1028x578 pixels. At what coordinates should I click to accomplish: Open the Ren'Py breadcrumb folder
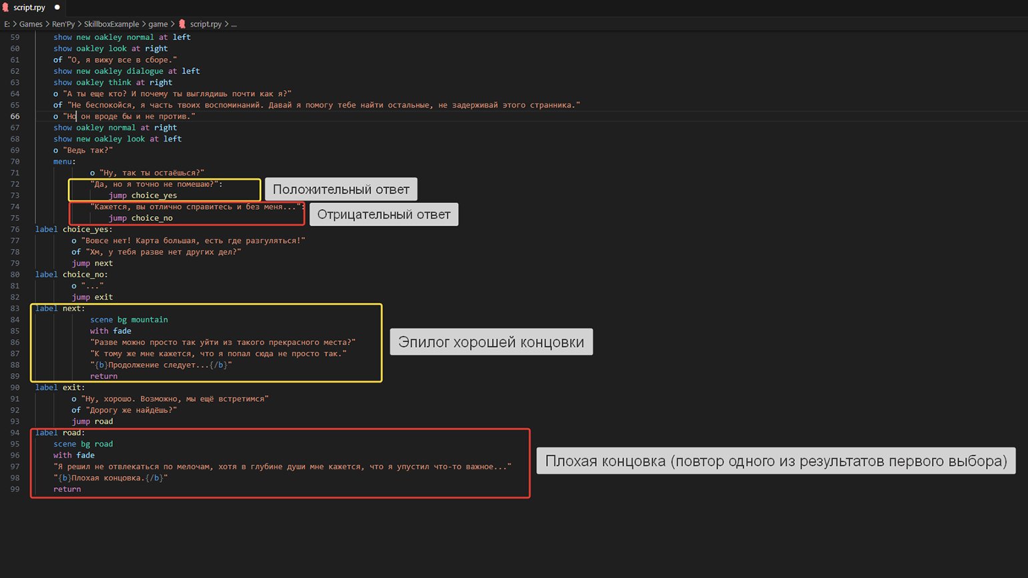pos(63,24)
